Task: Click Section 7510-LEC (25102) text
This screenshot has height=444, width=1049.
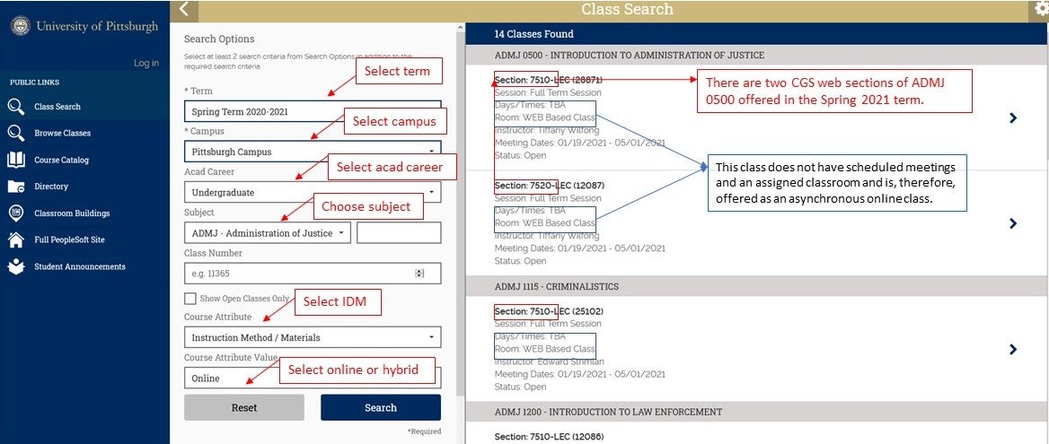Action: (550, 311)
